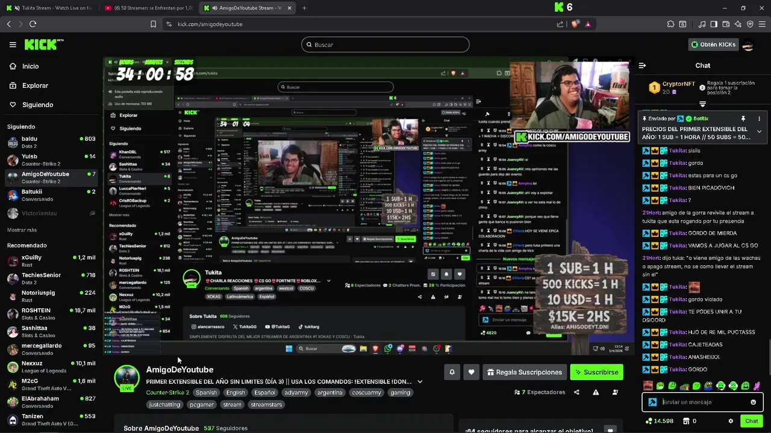Click the pin icon on pinned message
The width and height of the screenshot is (771, 433).
pyautogui.click(x=743, y=118)
